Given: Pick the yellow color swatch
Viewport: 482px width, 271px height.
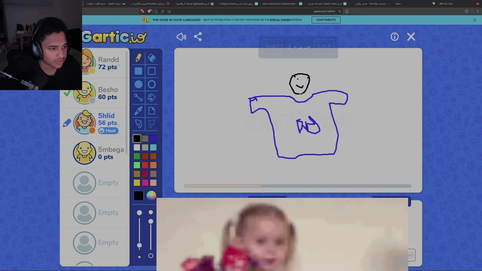Looking at the screenshot, I should [137, 183].
